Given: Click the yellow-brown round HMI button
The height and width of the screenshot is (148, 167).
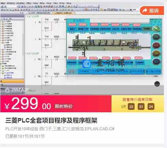Looking at the screenshot, I should 156,53.
